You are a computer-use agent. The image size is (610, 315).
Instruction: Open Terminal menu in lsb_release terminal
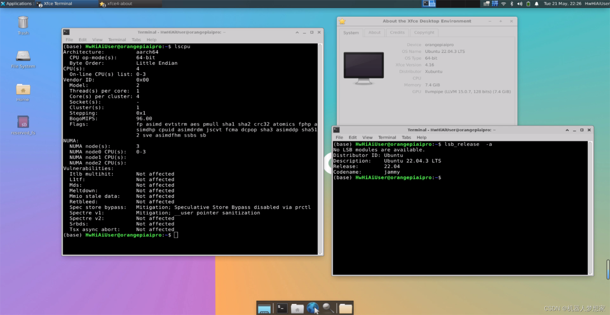[387, 138]
